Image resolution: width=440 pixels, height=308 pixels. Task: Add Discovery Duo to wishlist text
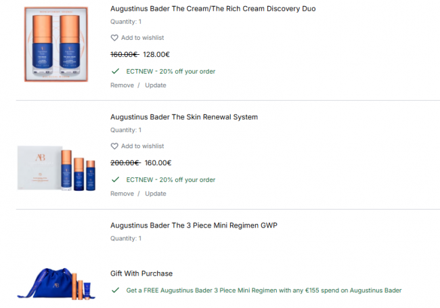143,38
